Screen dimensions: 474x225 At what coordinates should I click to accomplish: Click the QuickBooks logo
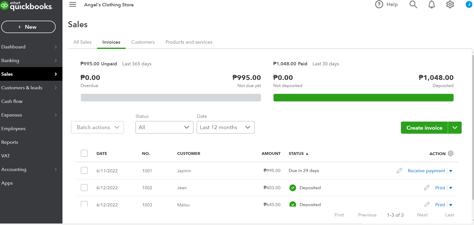click(x=27, y=6)
